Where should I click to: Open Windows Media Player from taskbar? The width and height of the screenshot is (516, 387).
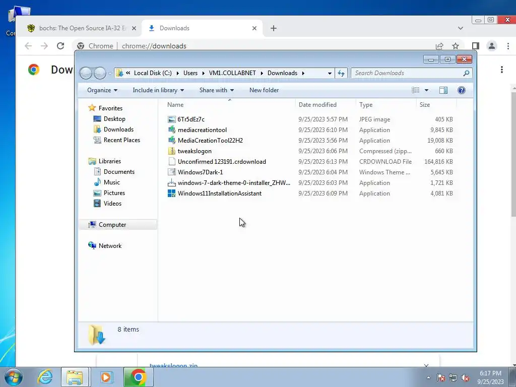(x=106, y=377)
